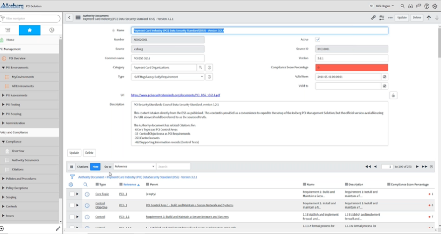Toggle column search with list magnifier icon
The width and height of the screenshot is (441, 234).
[x=85, y=185]
